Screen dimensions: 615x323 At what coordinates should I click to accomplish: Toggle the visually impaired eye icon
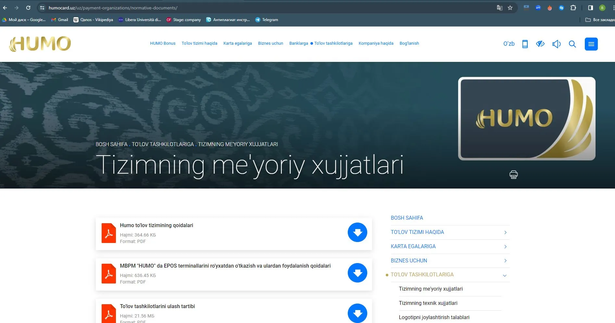point(540,44)
